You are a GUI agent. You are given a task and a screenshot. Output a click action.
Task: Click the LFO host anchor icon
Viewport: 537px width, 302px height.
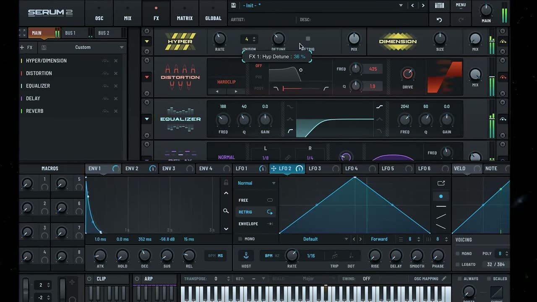(246, 255)
